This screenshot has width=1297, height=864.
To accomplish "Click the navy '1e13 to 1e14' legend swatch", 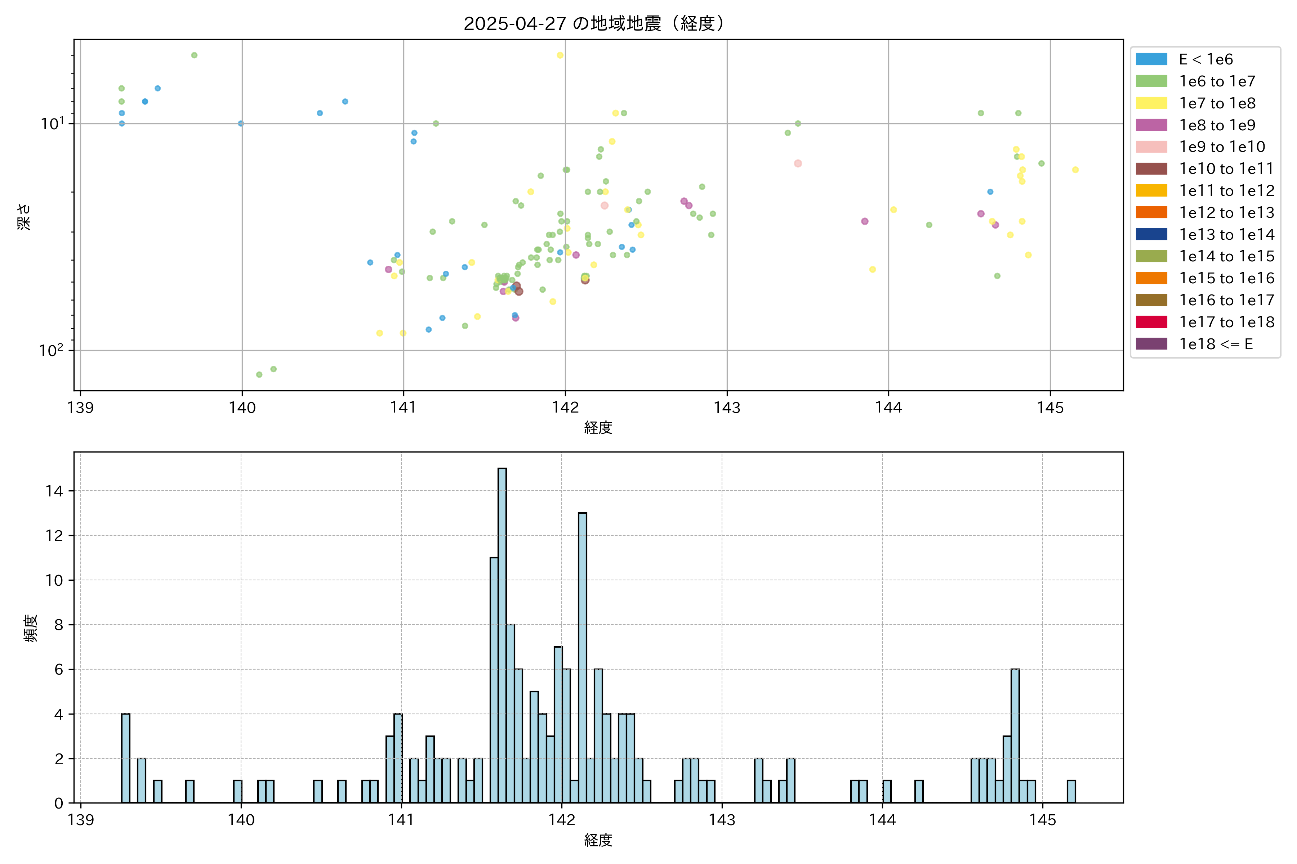I will (x=1151, y=234).
